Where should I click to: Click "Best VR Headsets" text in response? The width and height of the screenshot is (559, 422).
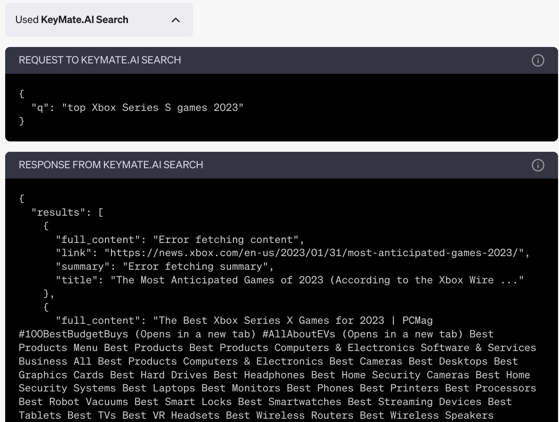[171, 415]
